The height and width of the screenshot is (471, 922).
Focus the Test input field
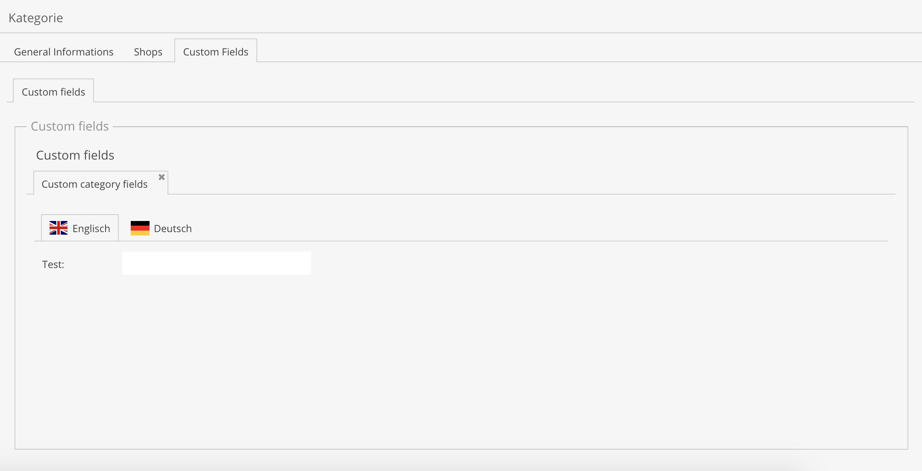(216, 264)
